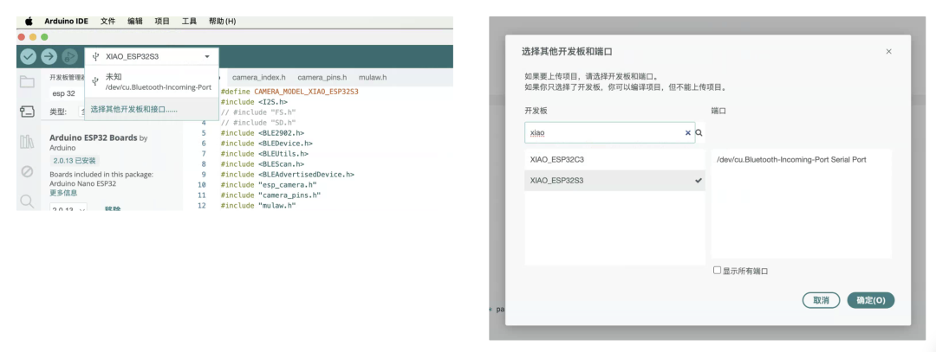Click the #include <BLEDevice.h> line
936x352 pixels.
click(x=266, y=143)
